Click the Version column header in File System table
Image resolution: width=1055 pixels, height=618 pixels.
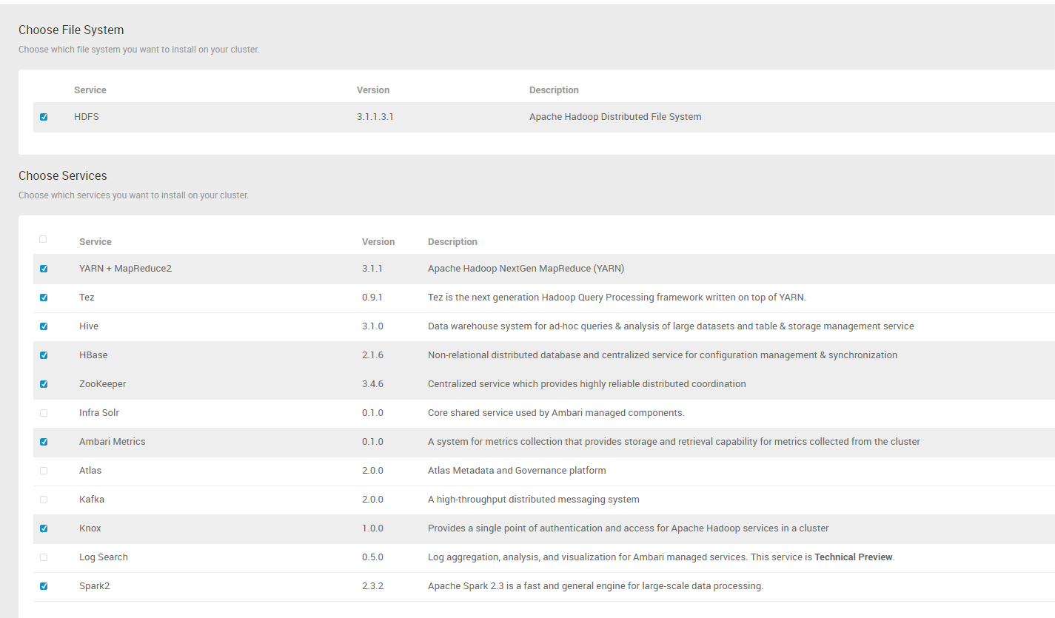pyautogui.click(x=373, y=90)
